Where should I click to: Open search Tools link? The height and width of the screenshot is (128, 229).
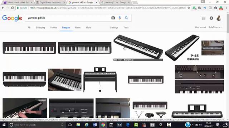(126, 28)
